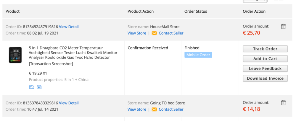Click trash icon for Going TO bed Store order
This screenshot has width=296, height=121.
tap(283, 103)
